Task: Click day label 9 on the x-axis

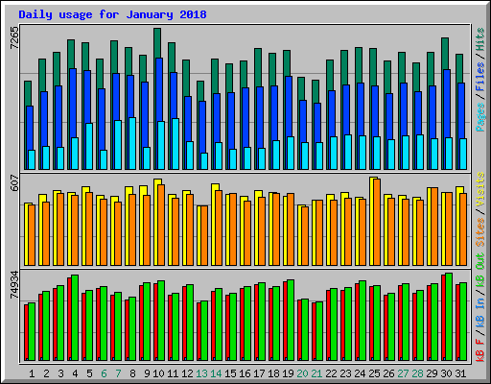Action: [147, 373]
